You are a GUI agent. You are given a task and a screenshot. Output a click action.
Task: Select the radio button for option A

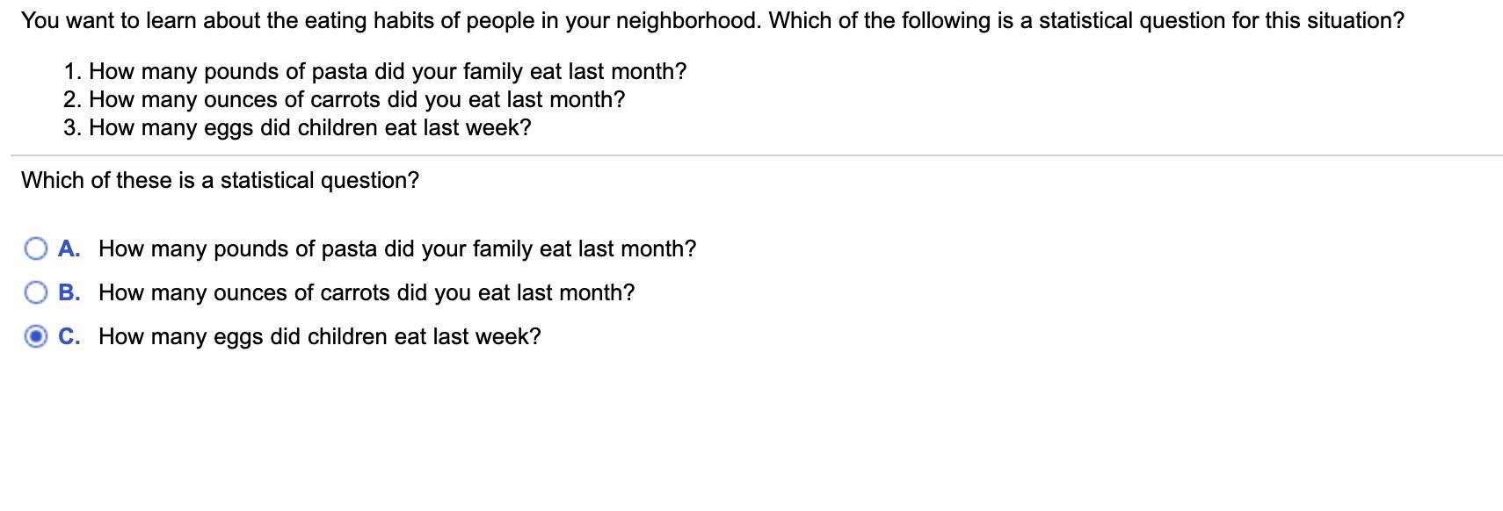36,249
